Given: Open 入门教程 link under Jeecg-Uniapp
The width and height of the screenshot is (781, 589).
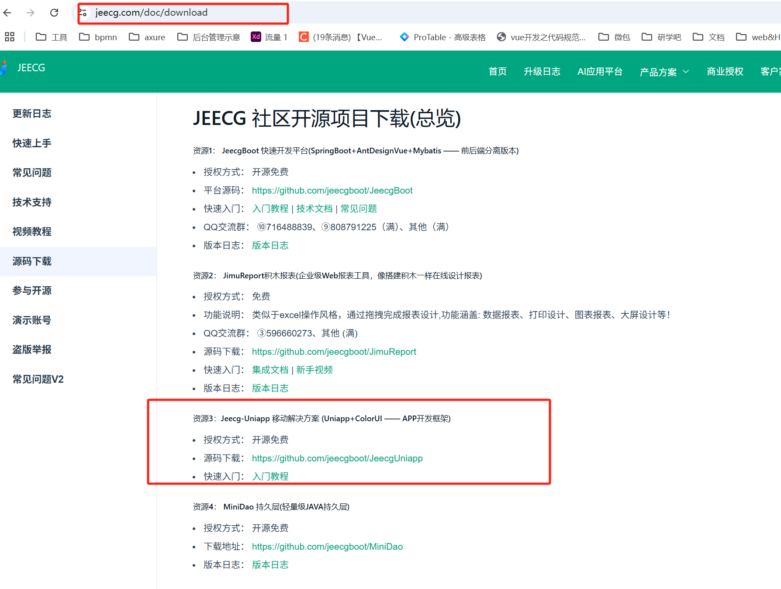Looking at the screenshot, I should click(270, 477).
